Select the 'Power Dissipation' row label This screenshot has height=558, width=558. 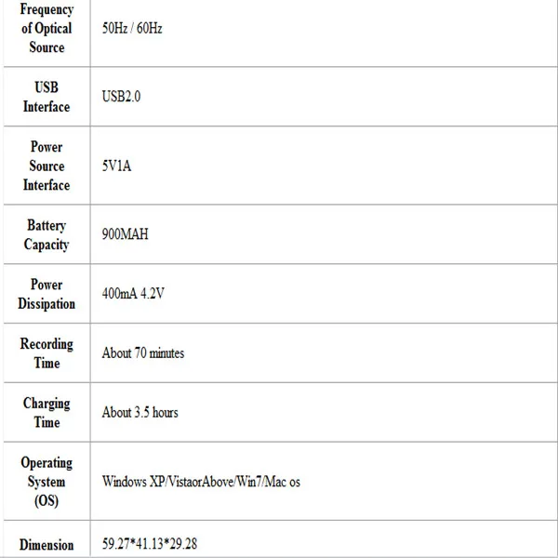click(x=46, y=294)
